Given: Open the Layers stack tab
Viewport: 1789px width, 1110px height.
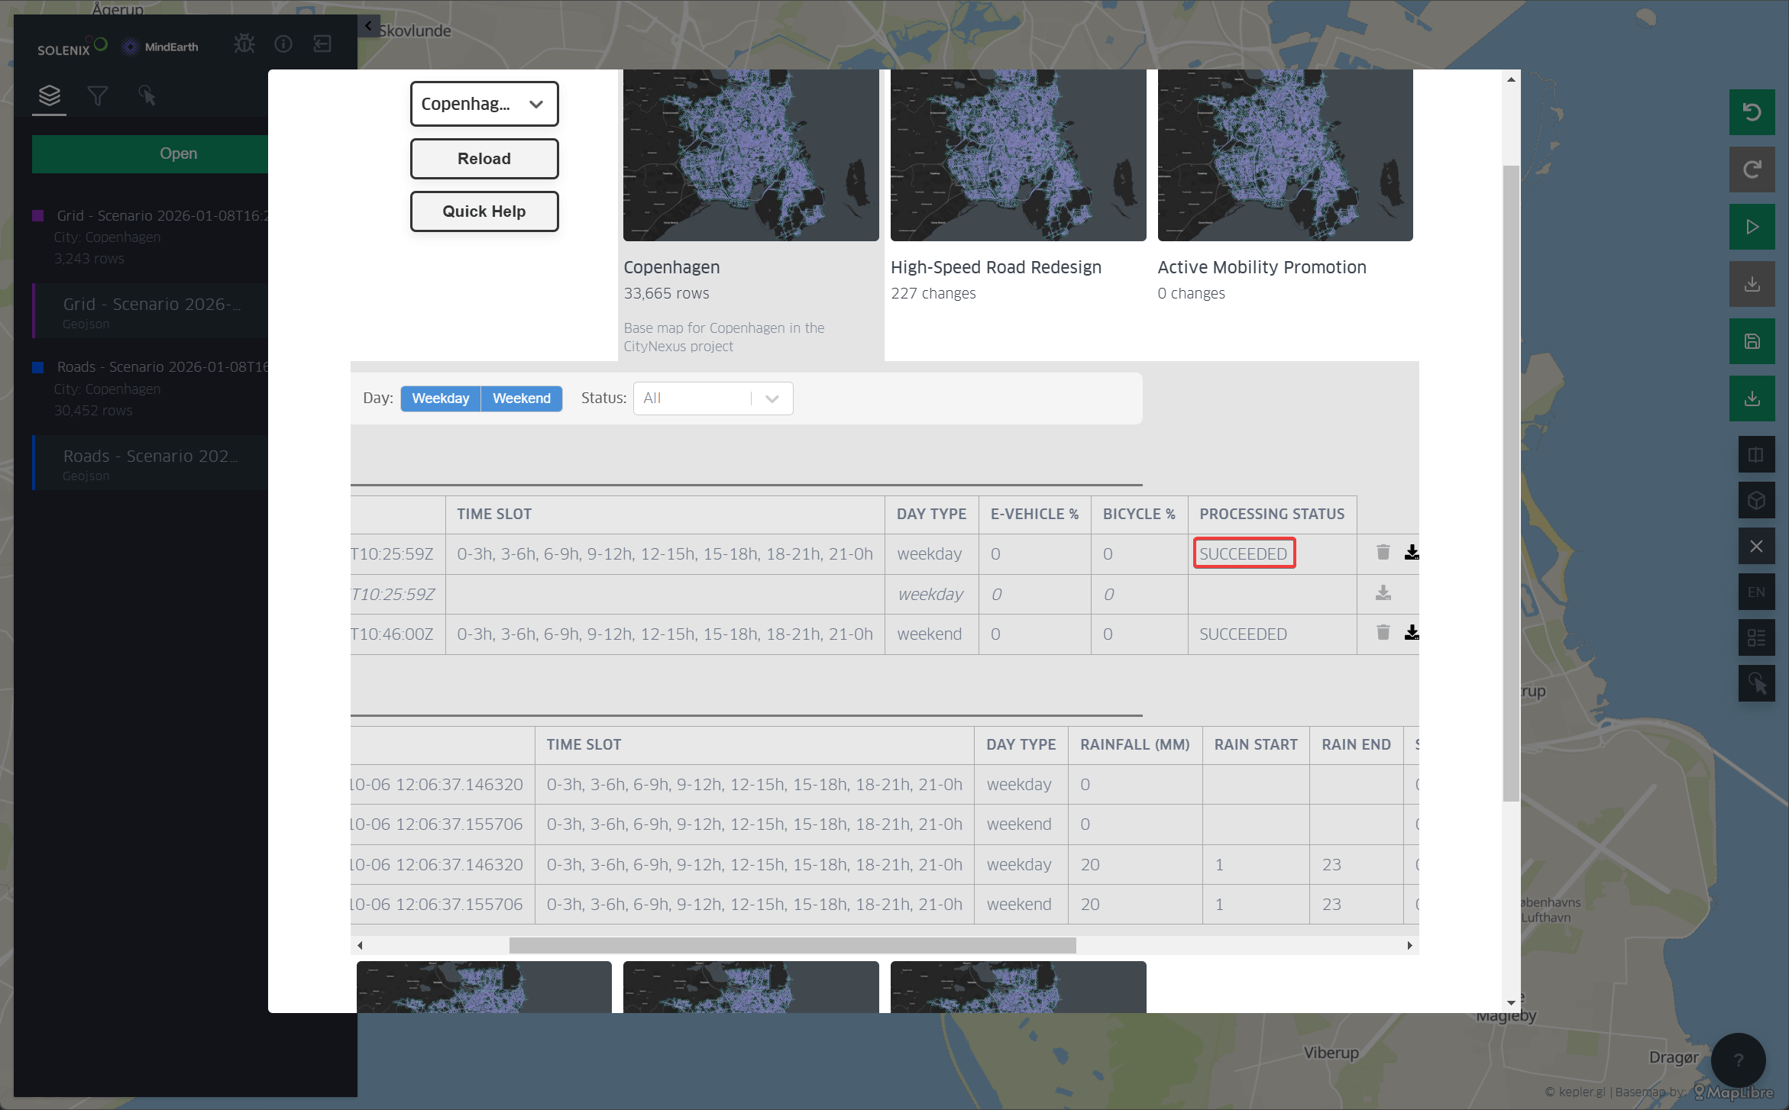Looking at the screenshot, I should pos(50,96).
